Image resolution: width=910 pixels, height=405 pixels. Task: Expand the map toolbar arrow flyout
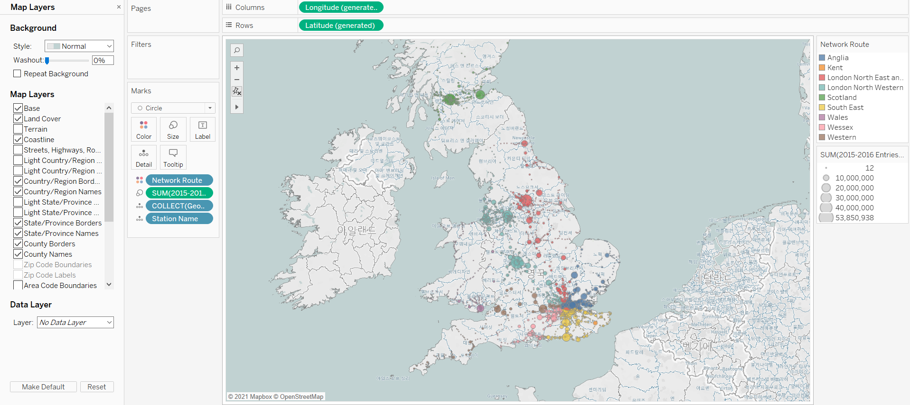[x=237, y=107]
